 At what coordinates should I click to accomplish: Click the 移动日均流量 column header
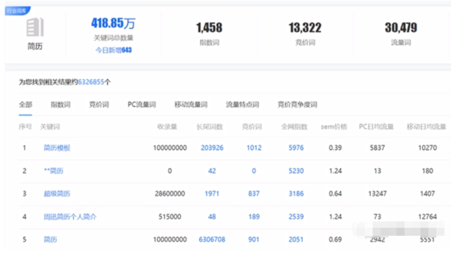pos(426,127)
